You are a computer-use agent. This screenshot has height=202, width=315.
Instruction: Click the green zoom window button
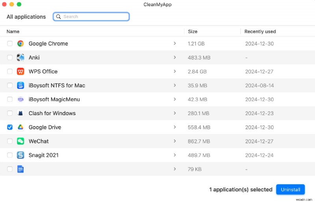coord(19,4)
